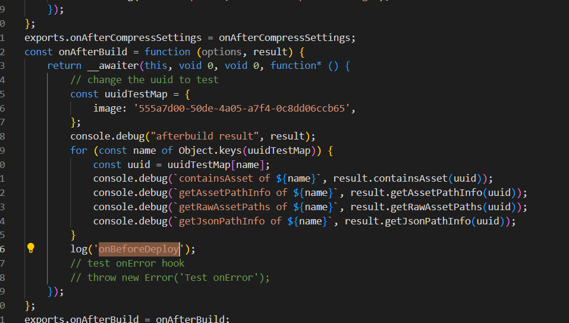Click 'exports.onAfterBuild' on the last line
Viewport: 569px width, 323px height.
(x=81, y=319)
